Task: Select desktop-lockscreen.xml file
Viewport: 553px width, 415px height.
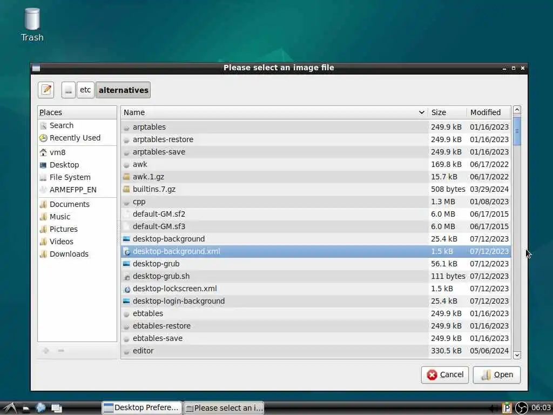Action: coord(315,289)
